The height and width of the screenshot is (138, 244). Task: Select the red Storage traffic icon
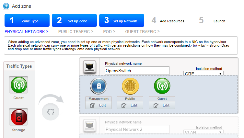(x=18, y=117)
